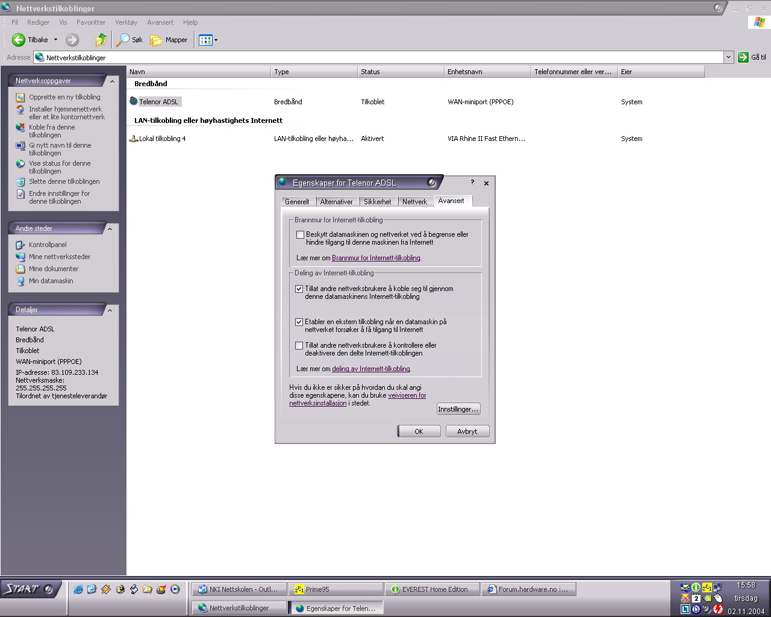
Task: Click green info tray icon
Action: 696,587
